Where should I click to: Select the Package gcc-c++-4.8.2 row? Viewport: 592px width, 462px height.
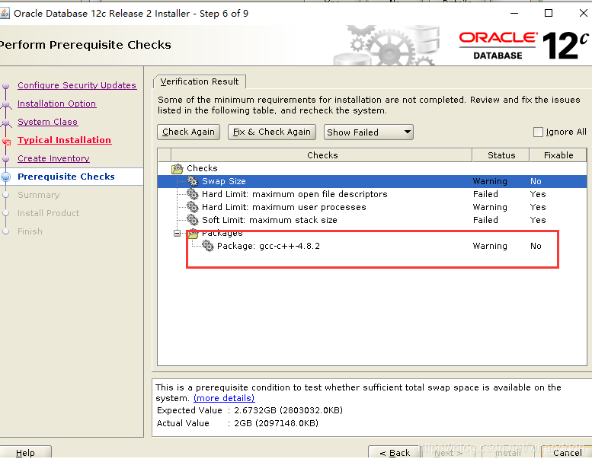click(372, 246)
